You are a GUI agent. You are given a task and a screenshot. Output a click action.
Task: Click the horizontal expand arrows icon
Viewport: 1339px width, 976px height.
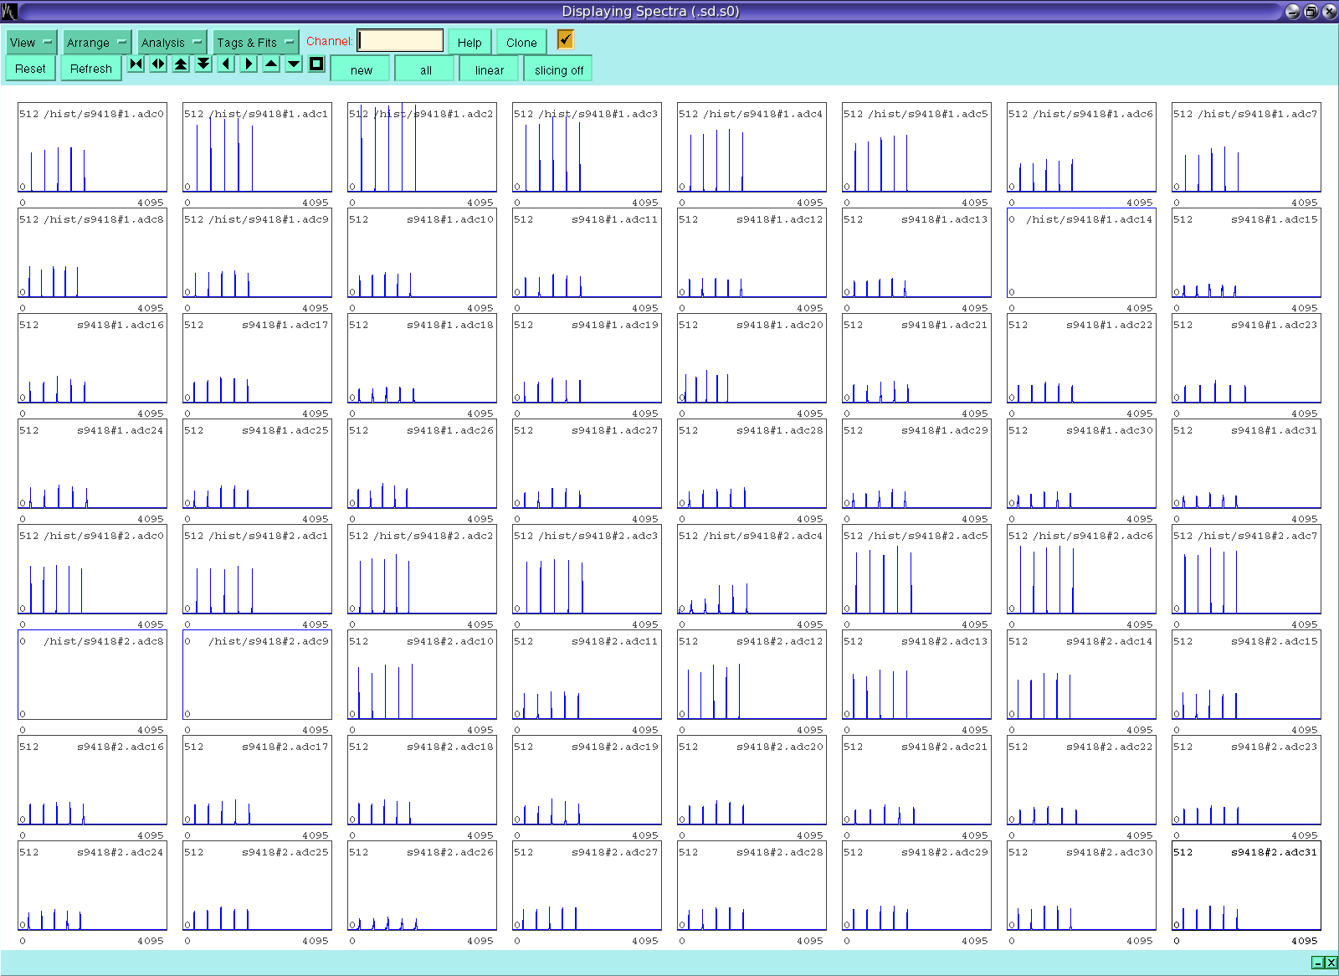[x=158, y=64]
